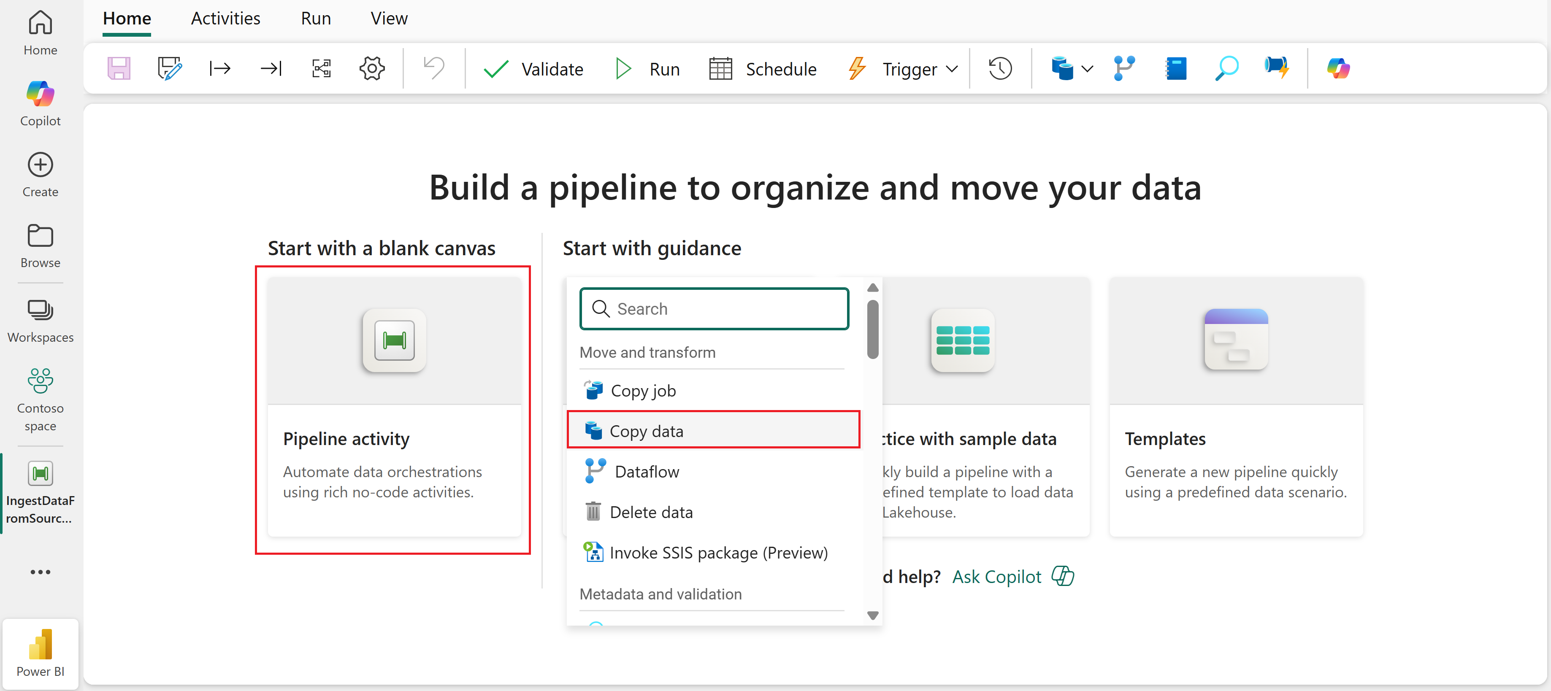
Task: Click the Undo arrow icon
Action: click(x=433, y=69)
